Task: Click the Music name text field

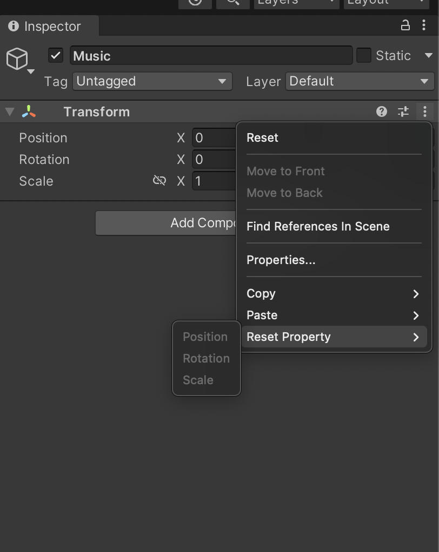Action: [211, 55]
